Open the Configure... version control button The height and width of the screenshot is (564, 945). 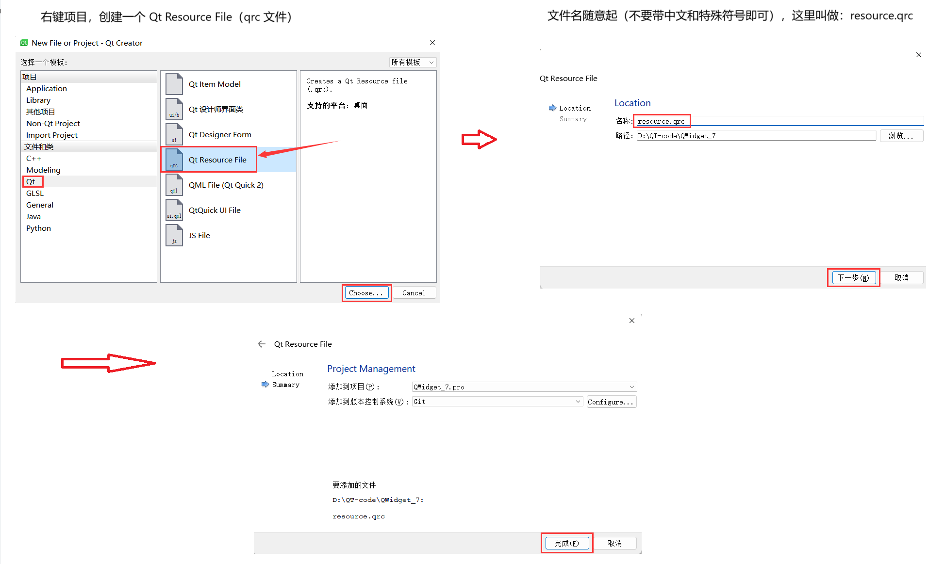[x=611, y=402]
